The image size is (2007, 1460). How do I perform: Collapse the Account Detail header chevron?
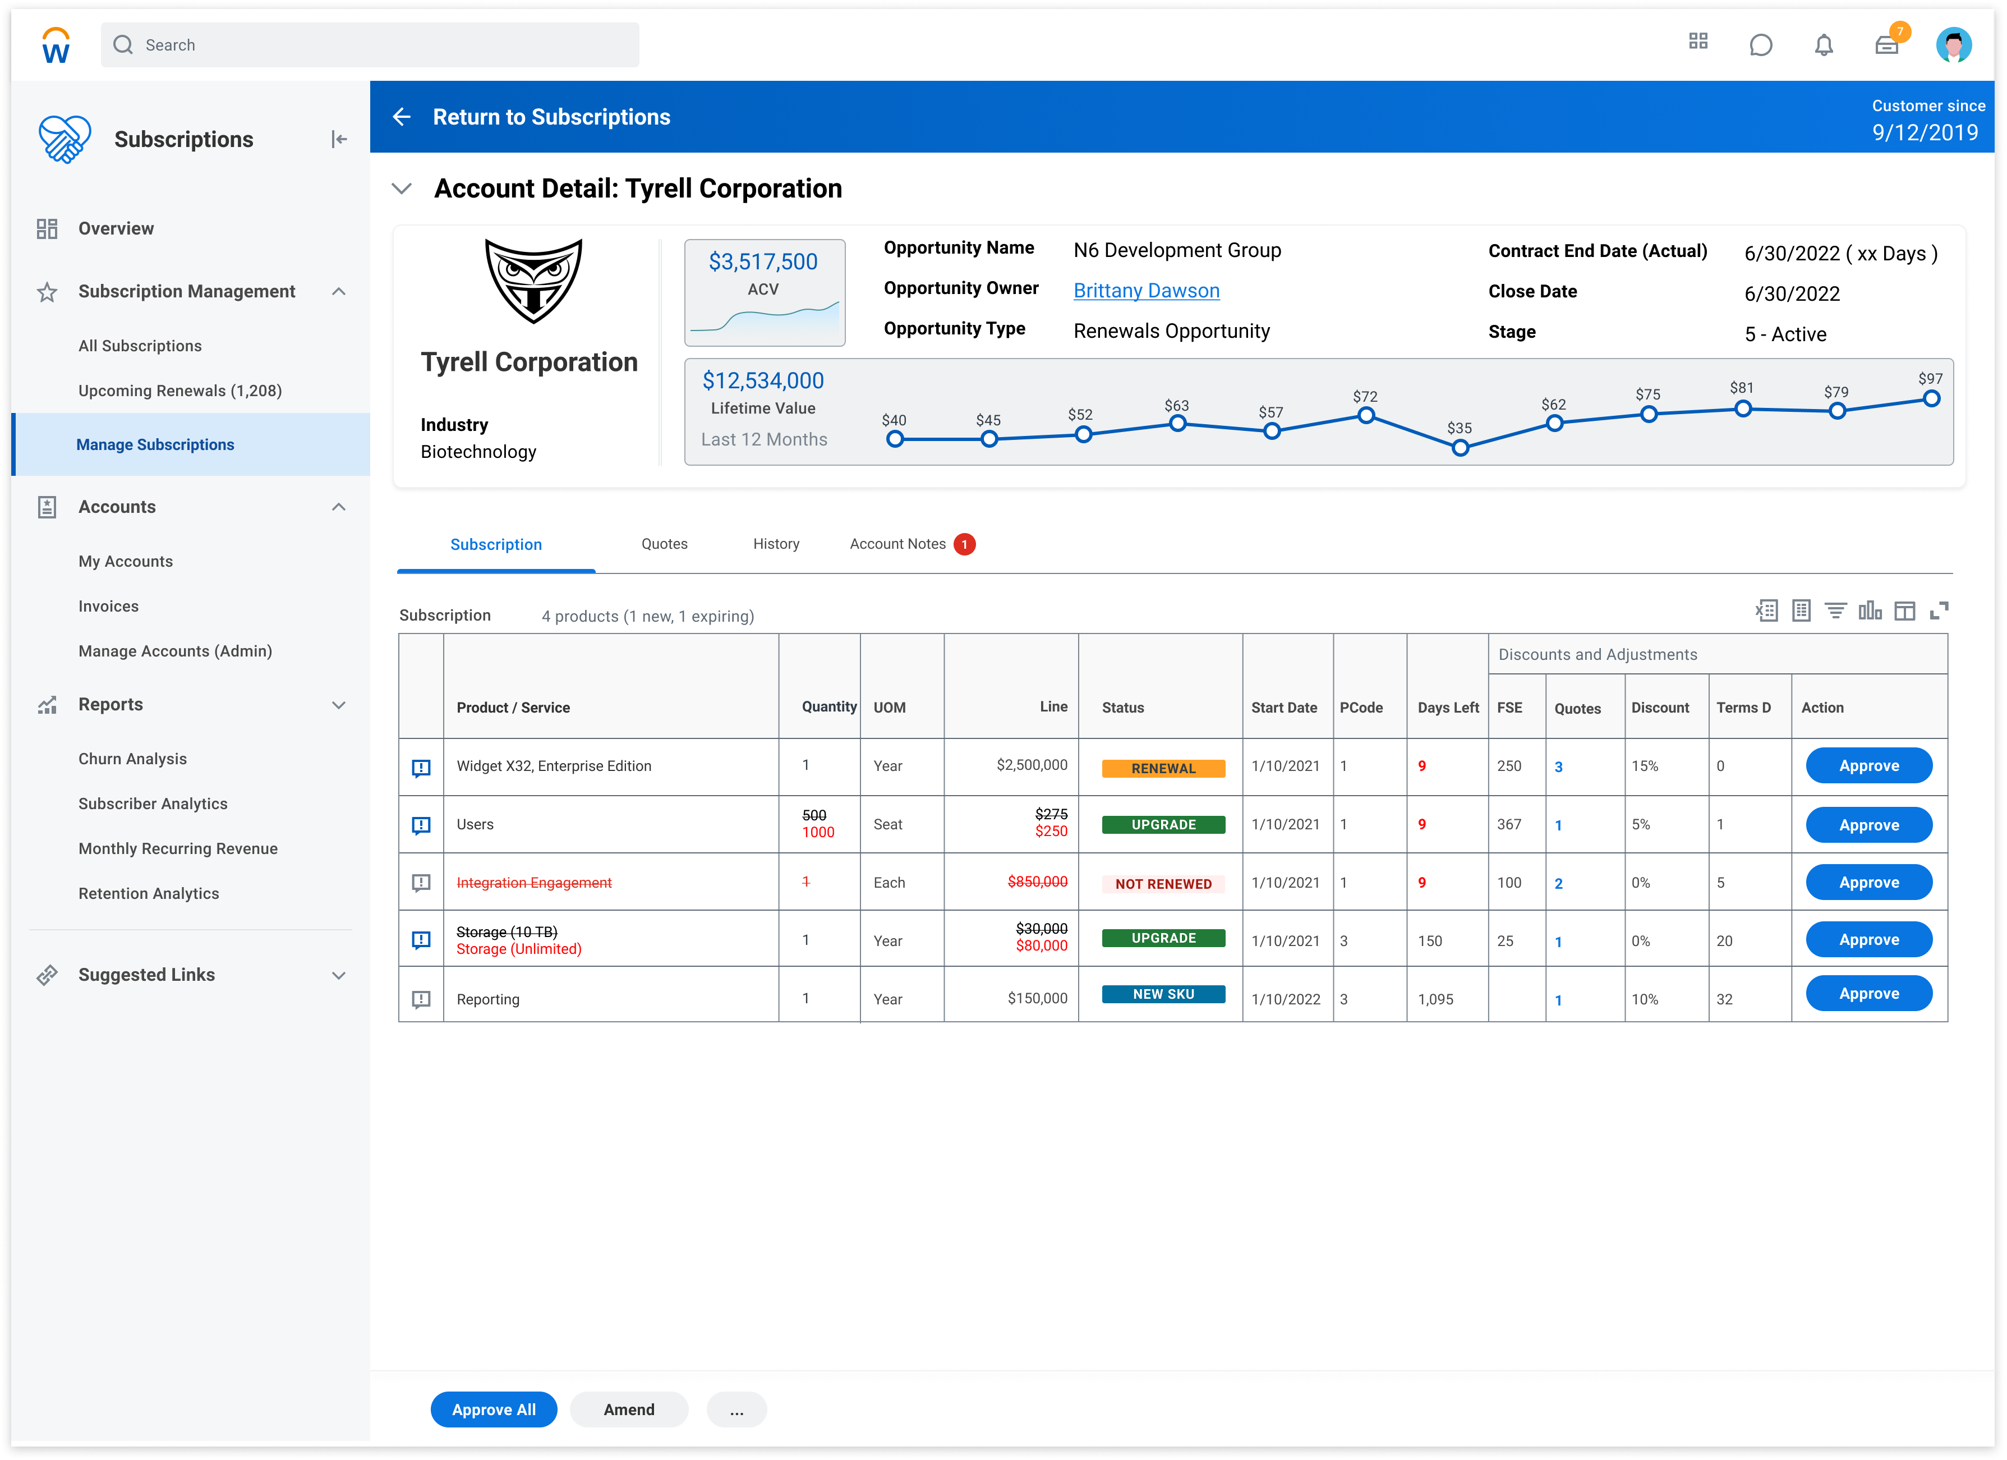(x=402, y=189)
